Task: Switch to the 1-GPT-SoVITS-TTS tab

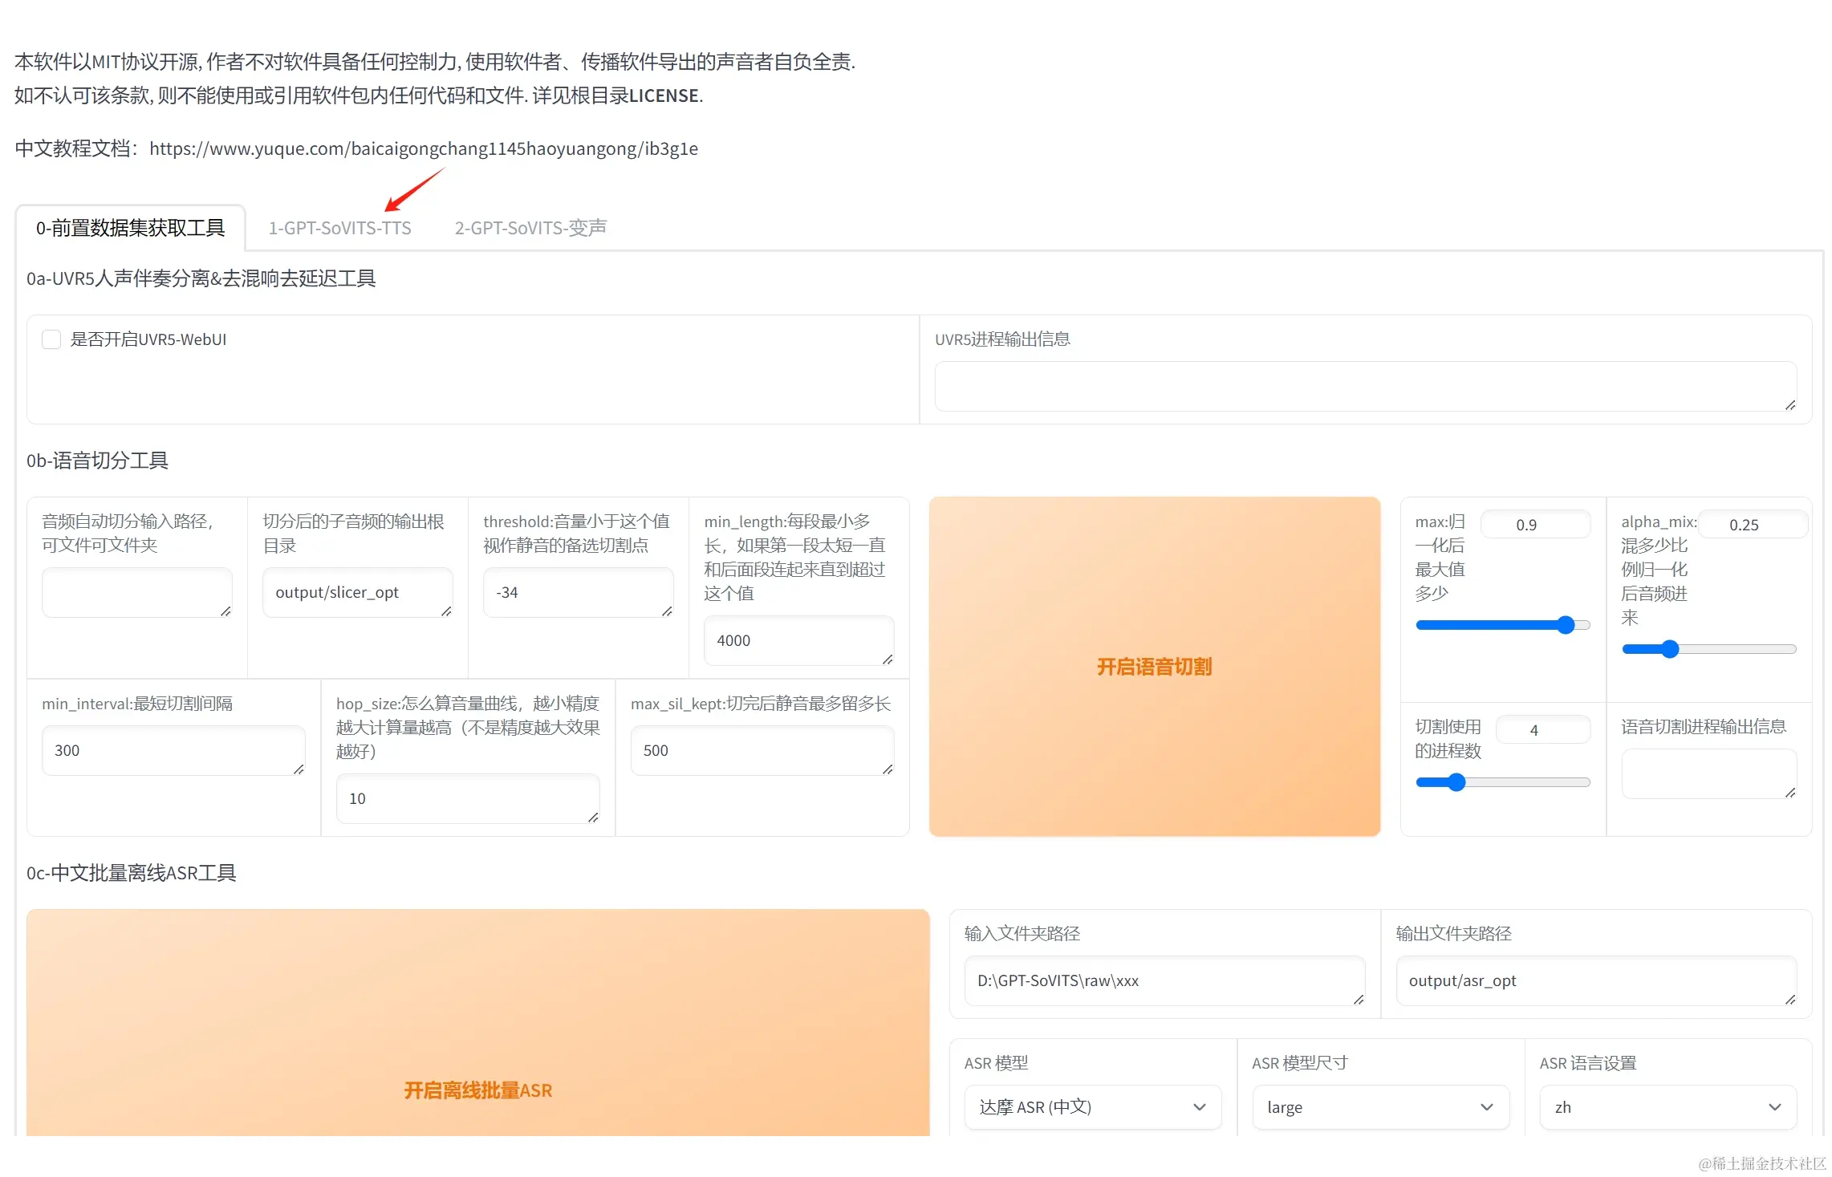Action: pyautogui.click(x=339, y=229)
